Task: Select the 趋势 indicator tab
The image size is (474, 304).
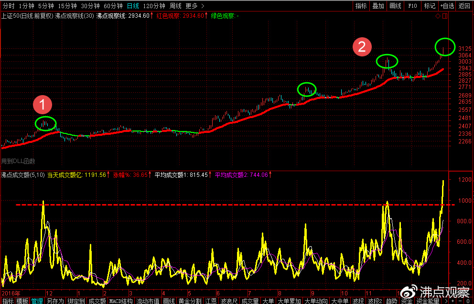Action: point(392,301)
